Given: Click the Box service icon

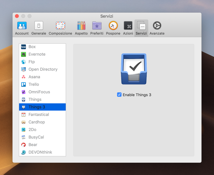Looking at the screenshot, I should [24, 47].
